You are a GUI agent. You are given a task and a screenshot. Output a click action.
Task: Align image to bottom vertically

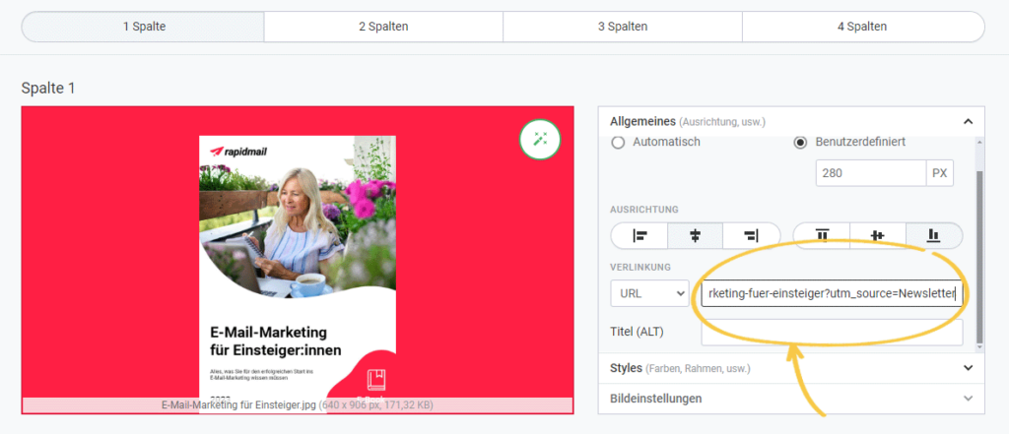click(x=934, y=236)
